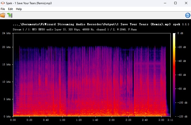Save spectrogram with the green arrow icon
This screenshot has height=125, width=191.
10,15
